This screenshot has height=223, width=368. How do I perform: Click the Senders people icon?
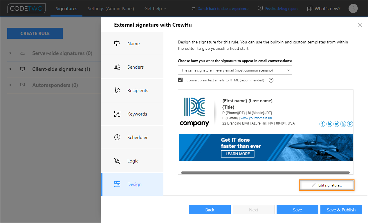117,67
